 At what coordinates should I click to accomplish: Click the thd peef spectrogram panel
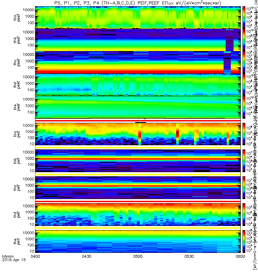[x=138, y=85]
